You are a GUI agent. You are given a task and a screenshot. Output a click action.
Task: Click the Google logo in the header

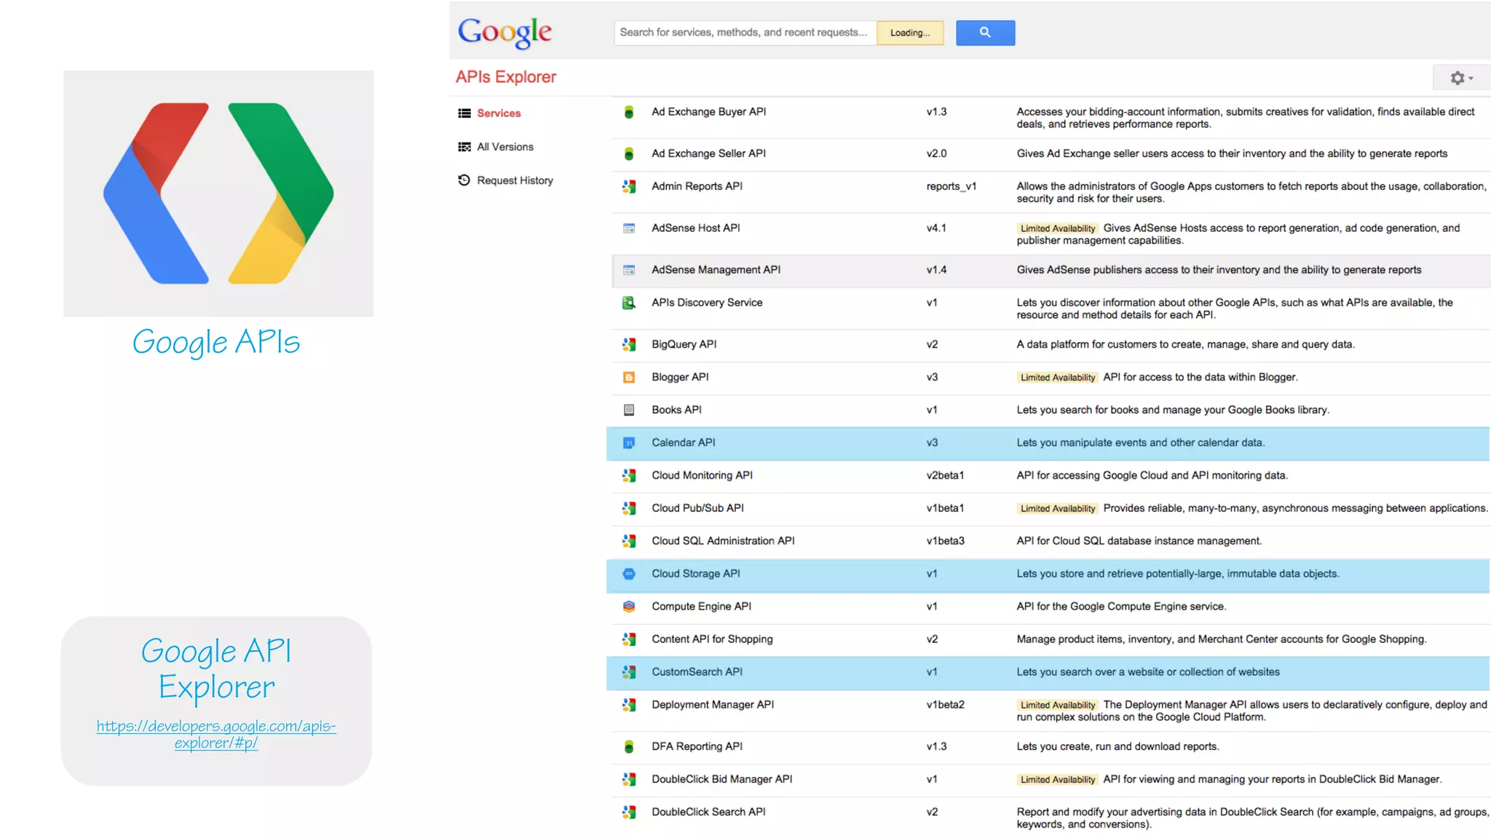tap(505, 33)
